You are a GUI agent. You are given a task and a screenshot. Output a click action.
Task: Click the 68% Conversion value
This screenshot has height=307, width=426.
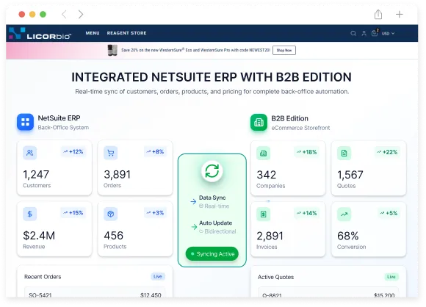(347, 236)
